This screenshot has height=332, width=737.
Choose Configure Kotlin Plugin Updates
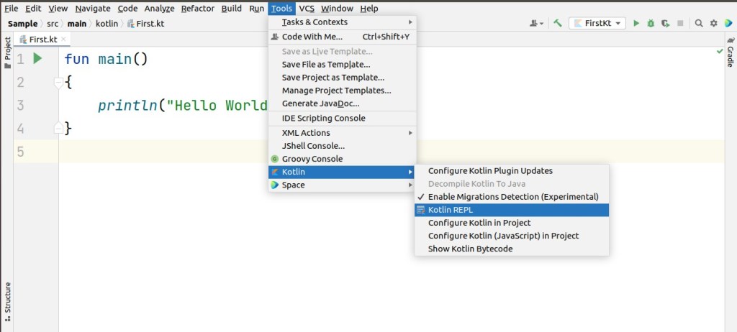coord(512,171)
